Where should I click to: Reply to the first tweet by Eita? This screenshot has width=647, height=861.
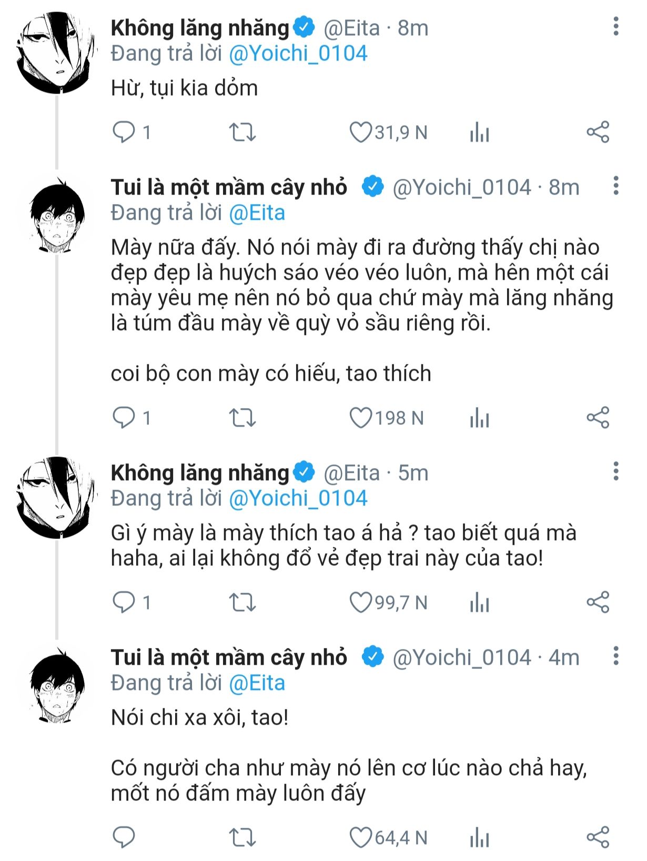[x=124, y=132]
